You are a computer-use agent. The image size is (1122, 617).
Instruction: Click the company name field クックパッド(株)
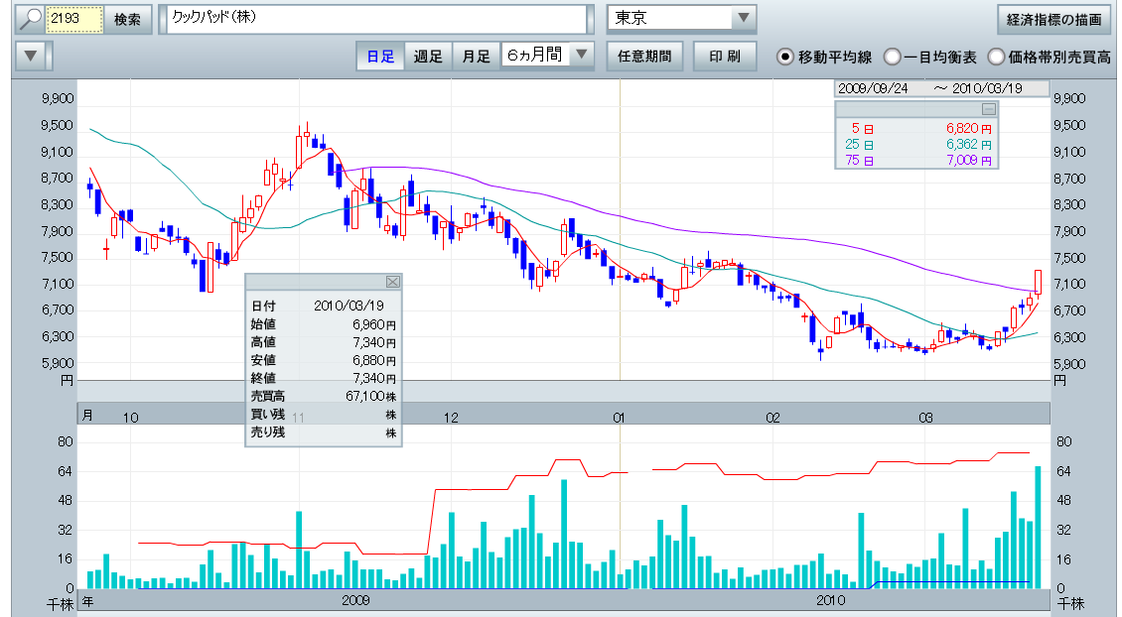375,19
